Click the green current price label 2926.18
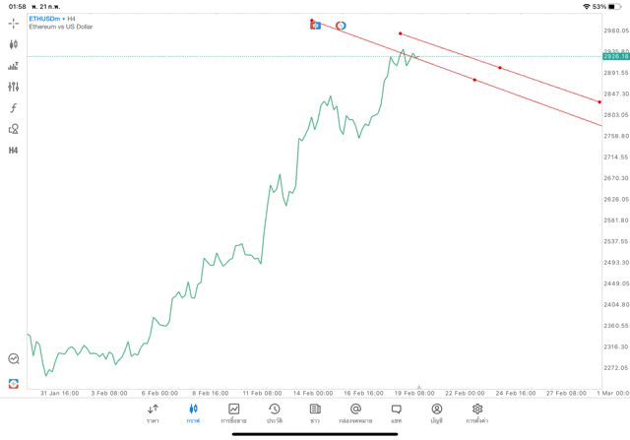The height and width of the screenshot is (440, 630). (x=615, y=57)
